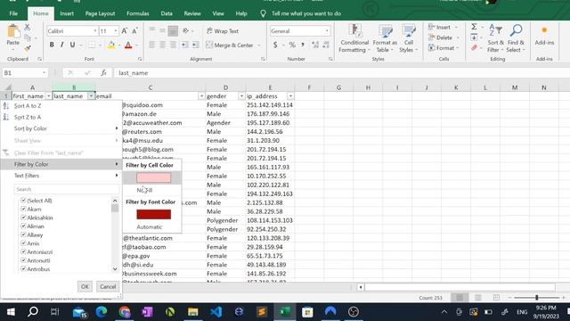Toggle Italic formatting
This screenshot has width=570, height=321.
pyautogui.click(x=61, y=45)
